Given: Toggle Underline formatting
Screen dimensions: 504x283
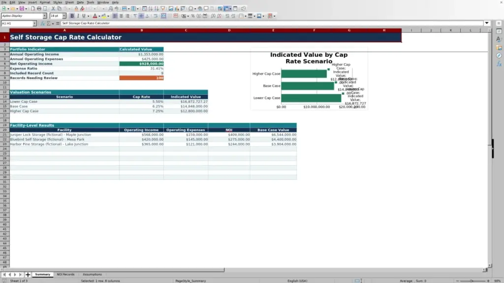Looking at the screenshot, I should pos(84,16).
